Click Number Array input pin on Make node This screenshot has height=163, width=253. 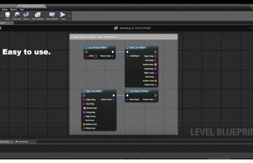[x=84, y=124]
